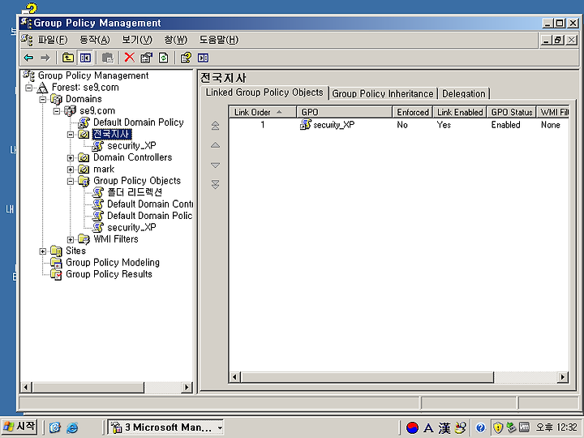Go up one level with folder icon
The width and height of the screenshot is (584, 438).
click(68, 58)
